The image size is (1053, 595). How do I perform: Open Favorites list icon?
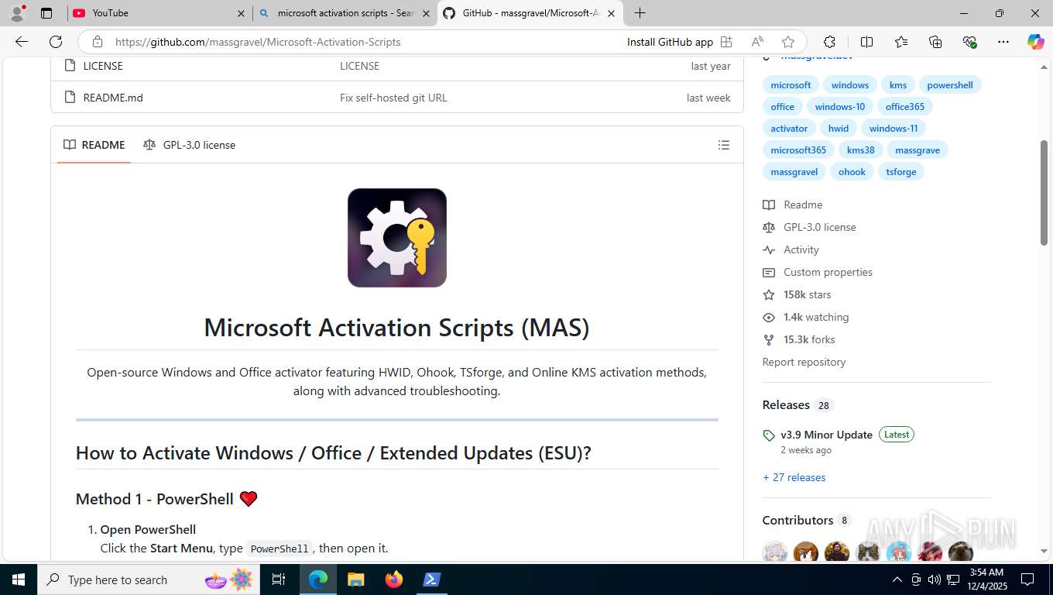(x=901, y=42)
